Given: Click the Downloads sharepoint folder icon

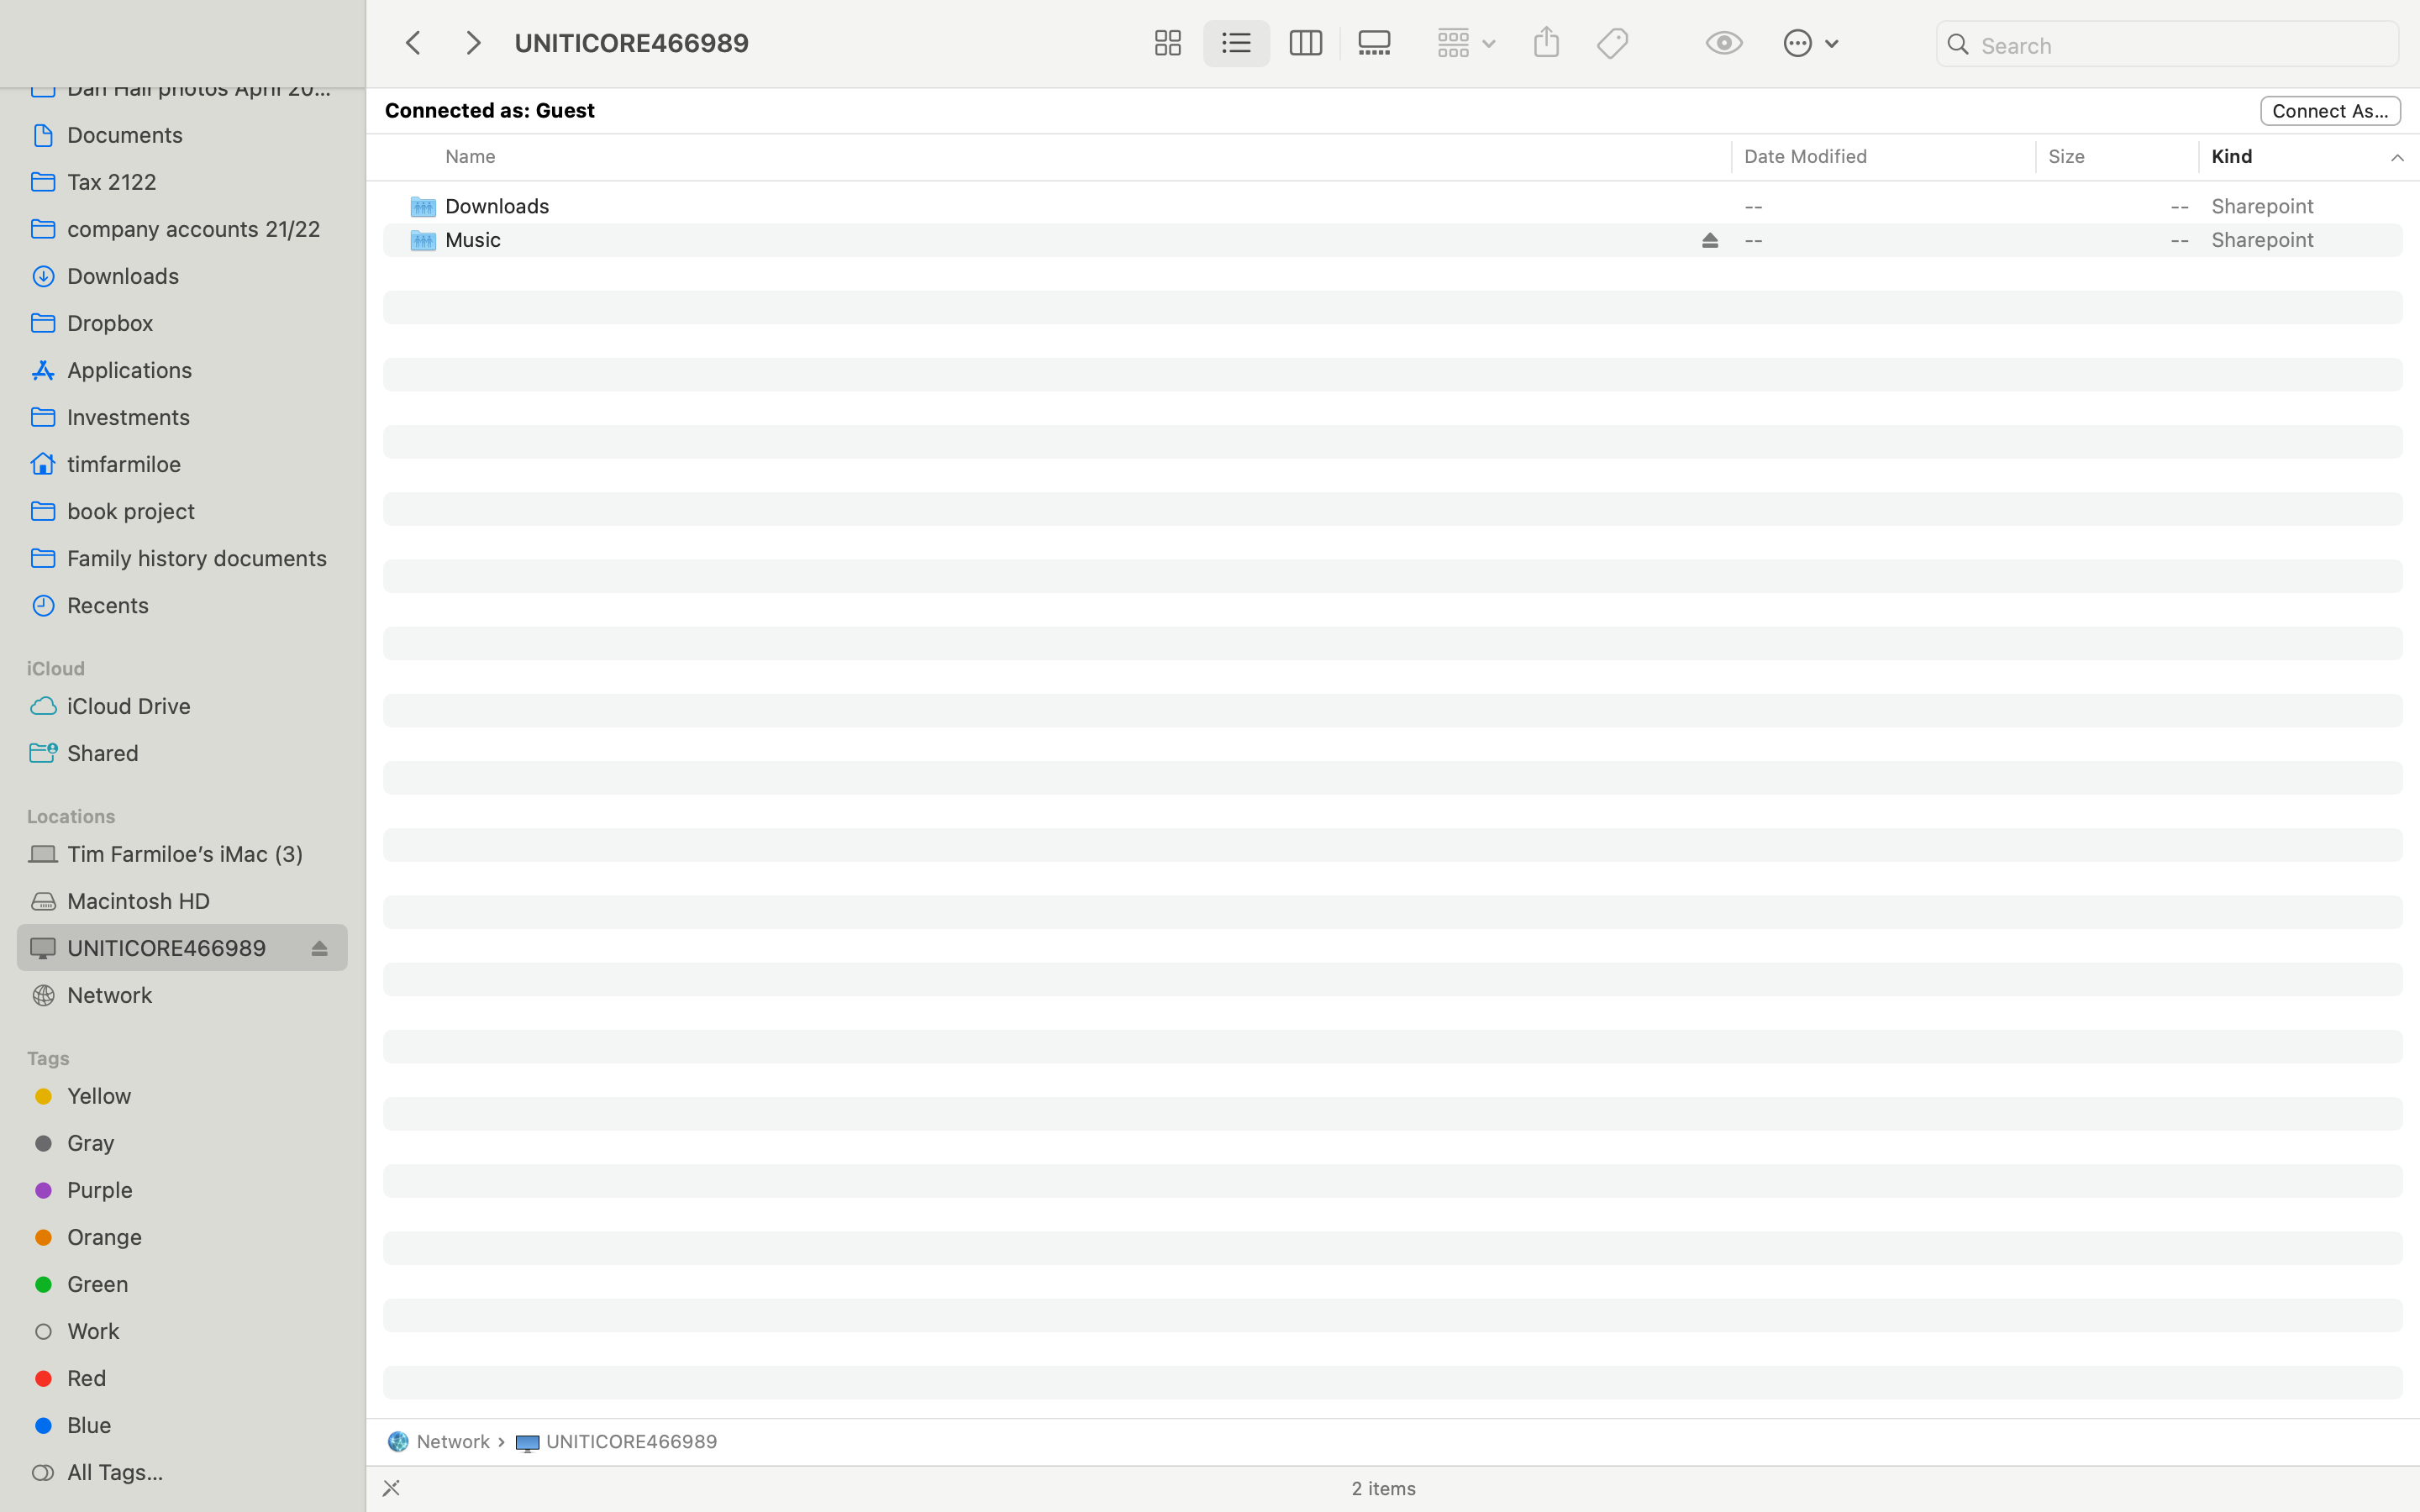Looking at the screenshot, I should point(423,206).
